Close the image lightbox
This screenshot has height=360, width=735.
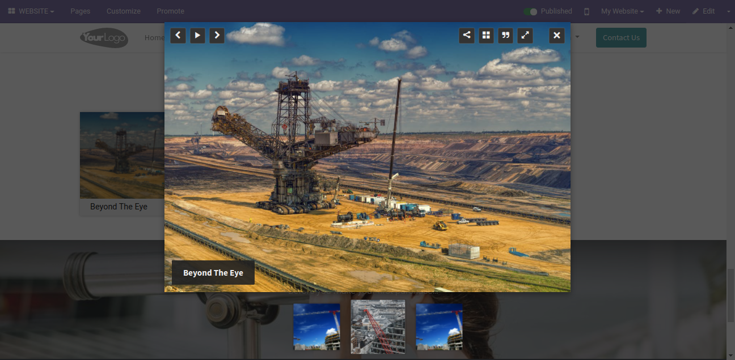557,36
